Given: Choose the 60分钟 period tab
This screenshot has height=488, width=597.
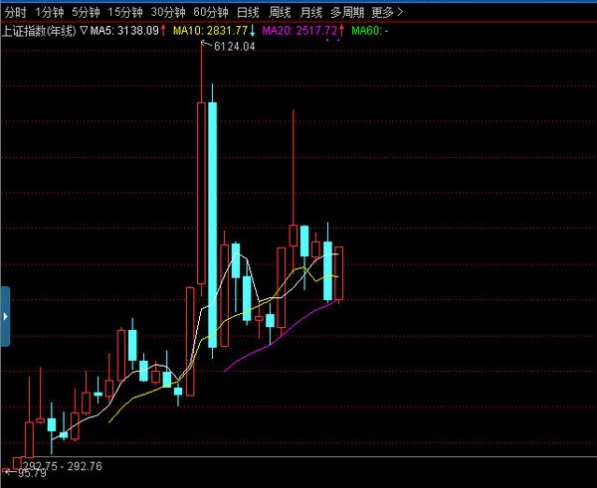Looking at the screenshot, I should coord(211,13).
